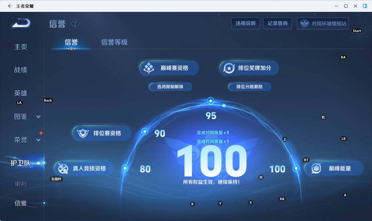Open the help question mark beside 信誉 title

[x=75, y=24]
